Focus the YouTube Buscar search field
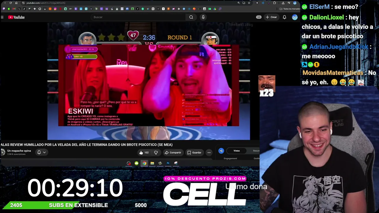This screenshot has height=213, width=379. tap(138, 17)
